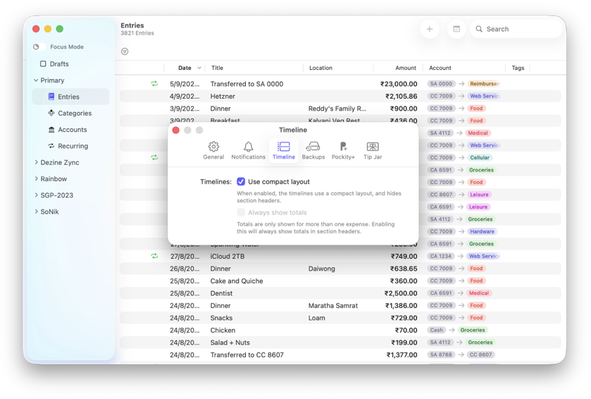
Task: Click the SA 0000 account badge
Action: pos(441,84)
